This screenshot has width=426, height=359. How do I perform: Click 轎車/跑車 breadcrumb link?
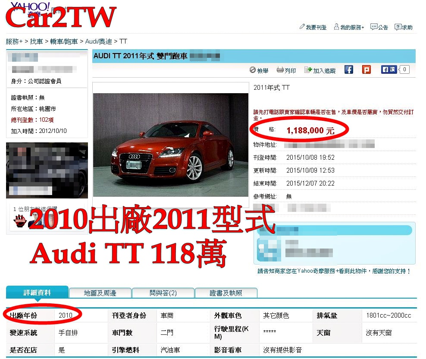pos(64,41)
